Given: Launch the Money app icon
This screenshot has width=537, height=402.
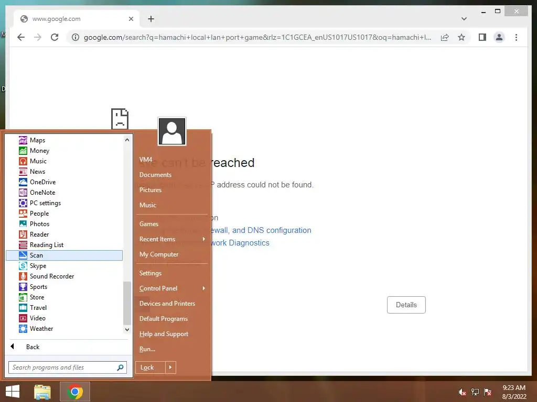Looking at the screenshot, I should 23,151.
